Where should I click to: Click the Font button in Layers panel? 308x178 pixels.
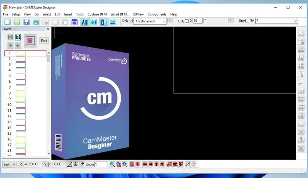tap(44, 40)
